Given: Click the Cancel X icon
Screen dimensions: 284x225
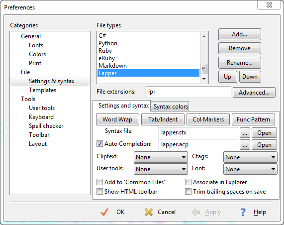Looking at the screenshot, I should click(149, 212).
